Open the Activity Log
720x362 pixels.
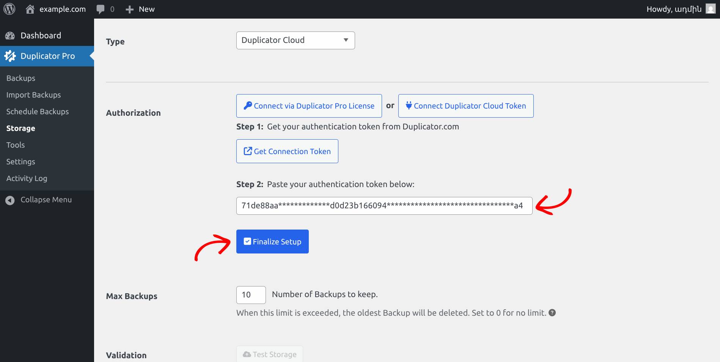[x=27, y=178]
